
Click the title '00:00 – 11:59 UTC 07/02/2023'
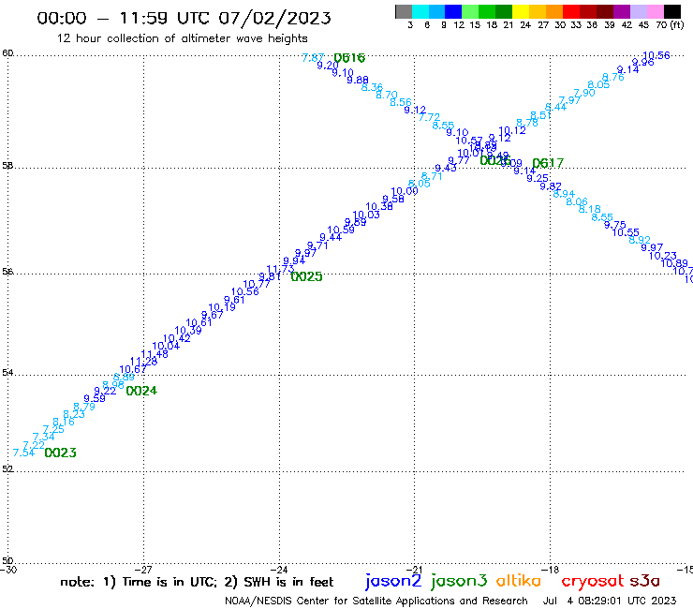pyautogui.click(x=184, y=18)
